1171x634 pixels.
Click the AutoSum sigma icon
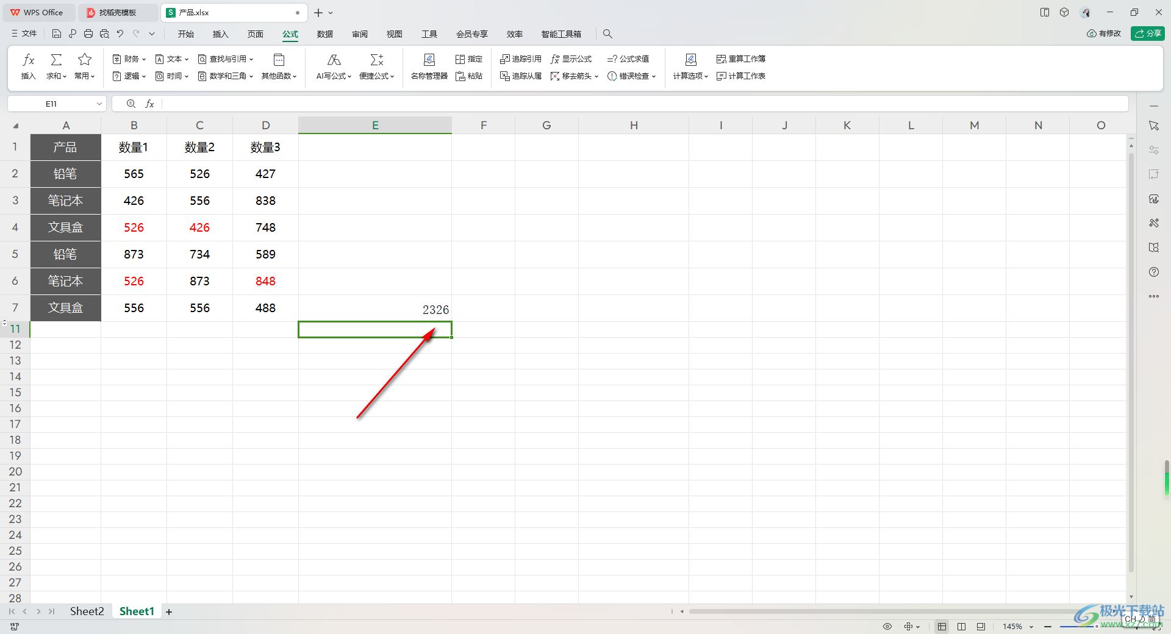click(x=56, y=60)
